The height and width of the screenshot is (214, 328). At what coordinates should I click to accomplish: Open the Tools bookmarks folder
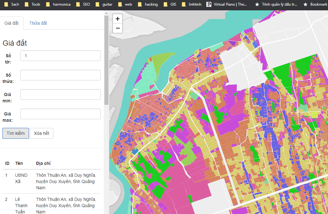(x=33, y=4)
